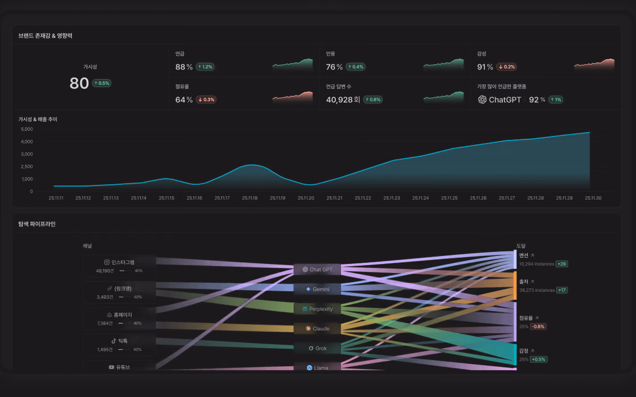The width and height of the screenshot is (636, 397).
Task: Open the arrow link icon next to 출처
Action: tap(532, 282)
